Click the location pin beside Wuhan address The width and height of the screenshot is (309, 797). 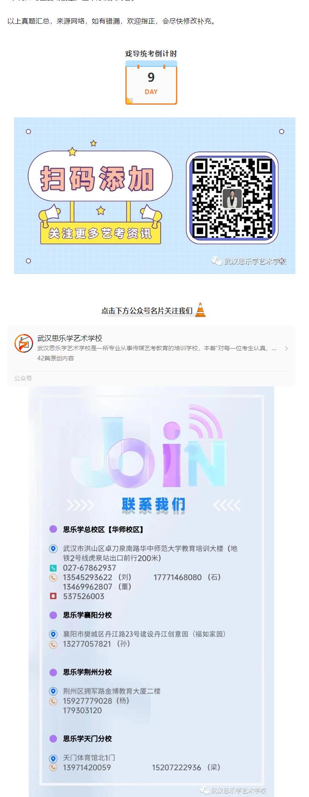(x=53, y=549)
